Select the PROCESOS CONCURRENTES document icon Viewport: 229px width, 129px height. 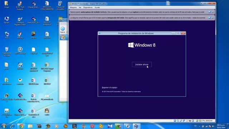(x=47, y=6)
